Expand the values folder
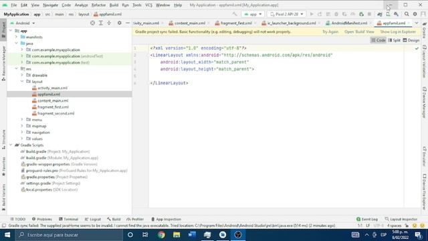This screenshot has height=241, width=428. tap(22, 139)
